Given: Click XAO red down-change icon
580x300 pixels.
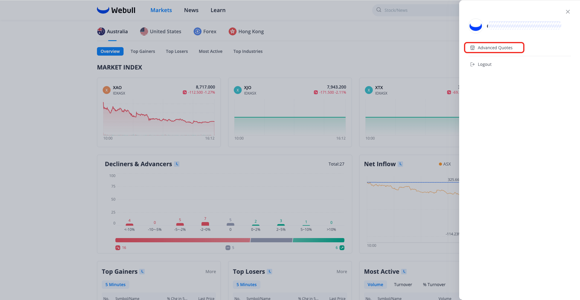Looking at the screenshot, I should (x=185, y=92).
